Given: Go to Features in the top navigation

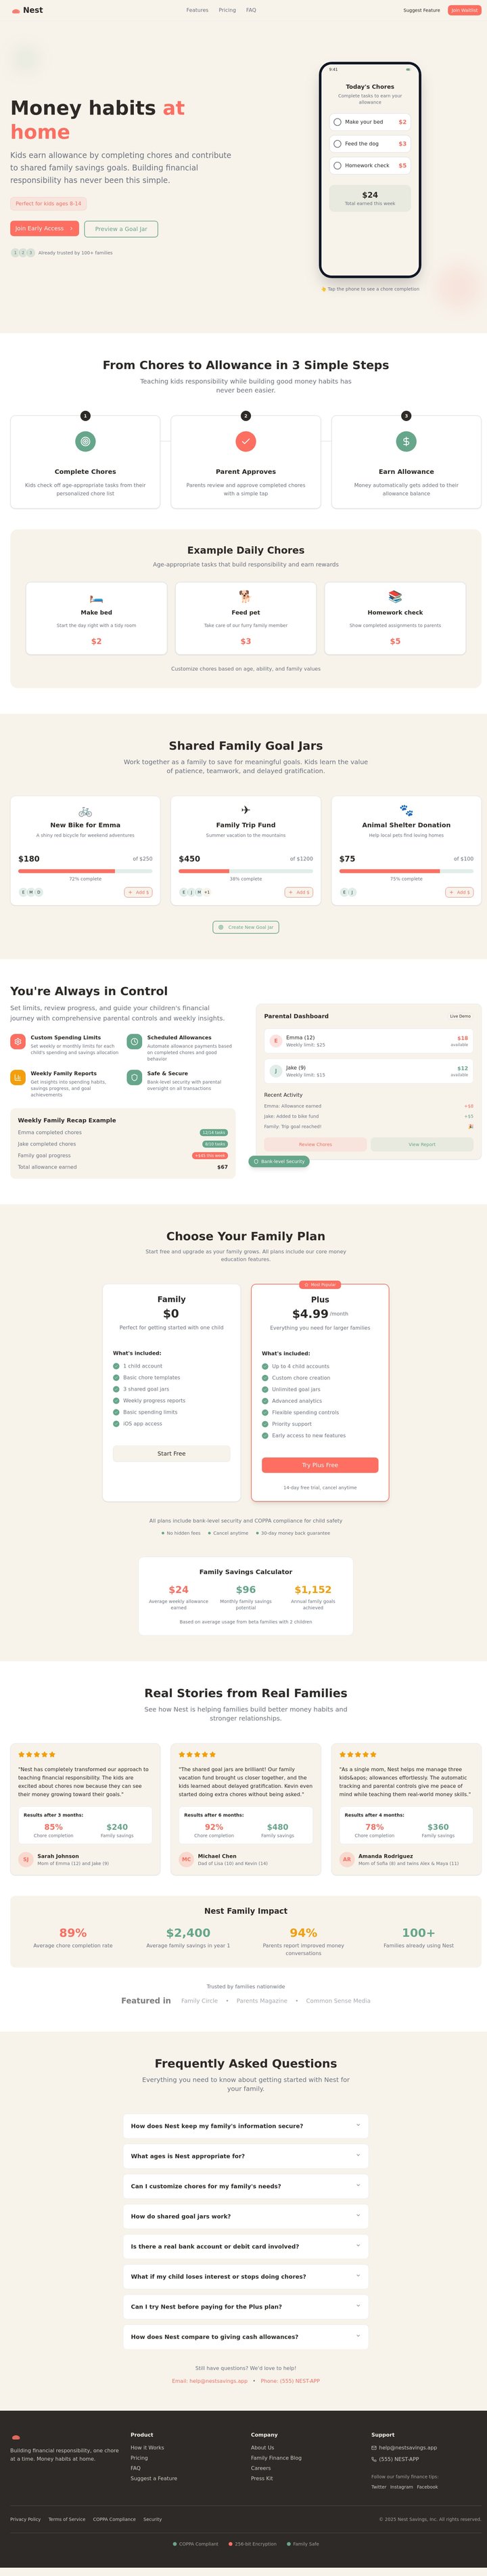Looking at the screenshot, I should click(197, 10).
